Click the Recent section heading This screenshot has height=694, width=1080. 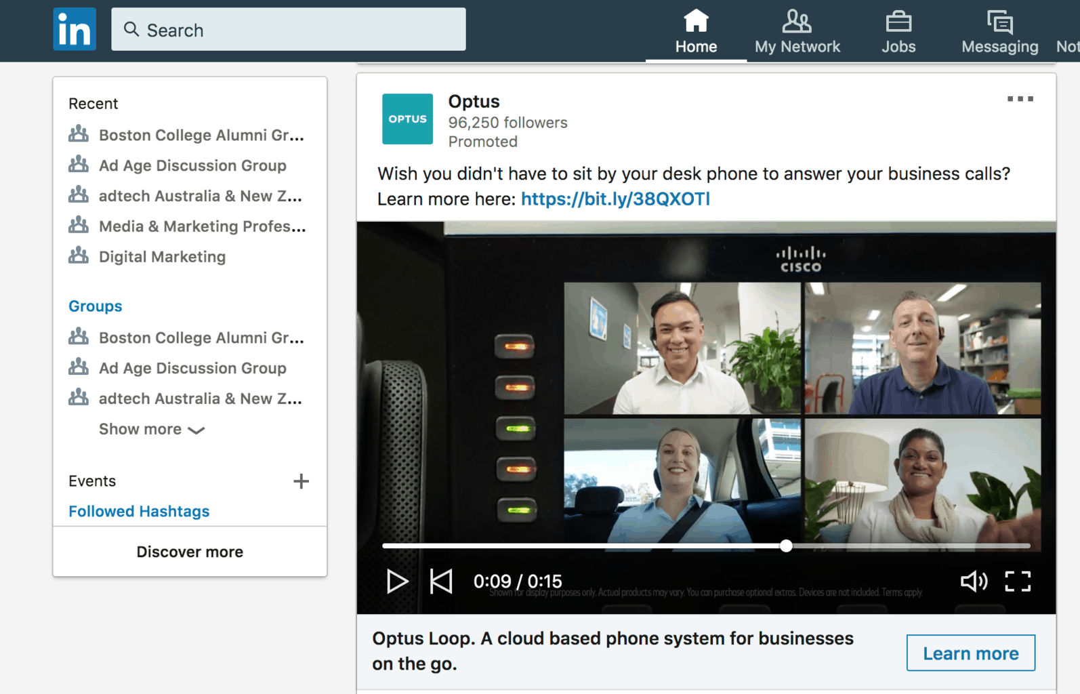(x=94, y=104)
